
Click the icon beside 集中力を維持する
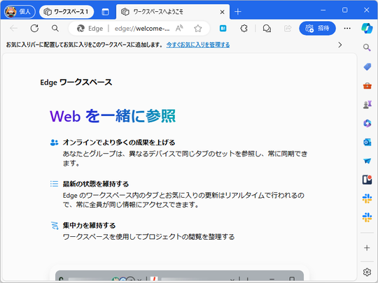tap(55, 226)
